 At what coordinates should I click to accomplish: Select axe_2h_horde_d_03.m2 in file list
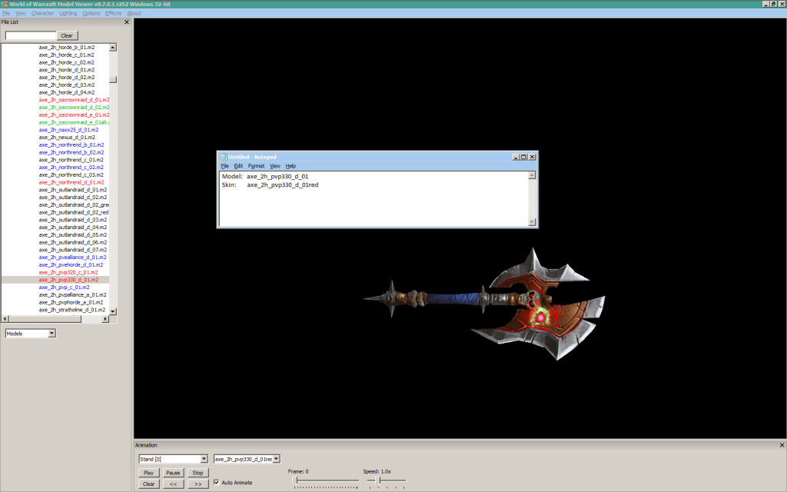pyautogui.click(x=67, y=85)
